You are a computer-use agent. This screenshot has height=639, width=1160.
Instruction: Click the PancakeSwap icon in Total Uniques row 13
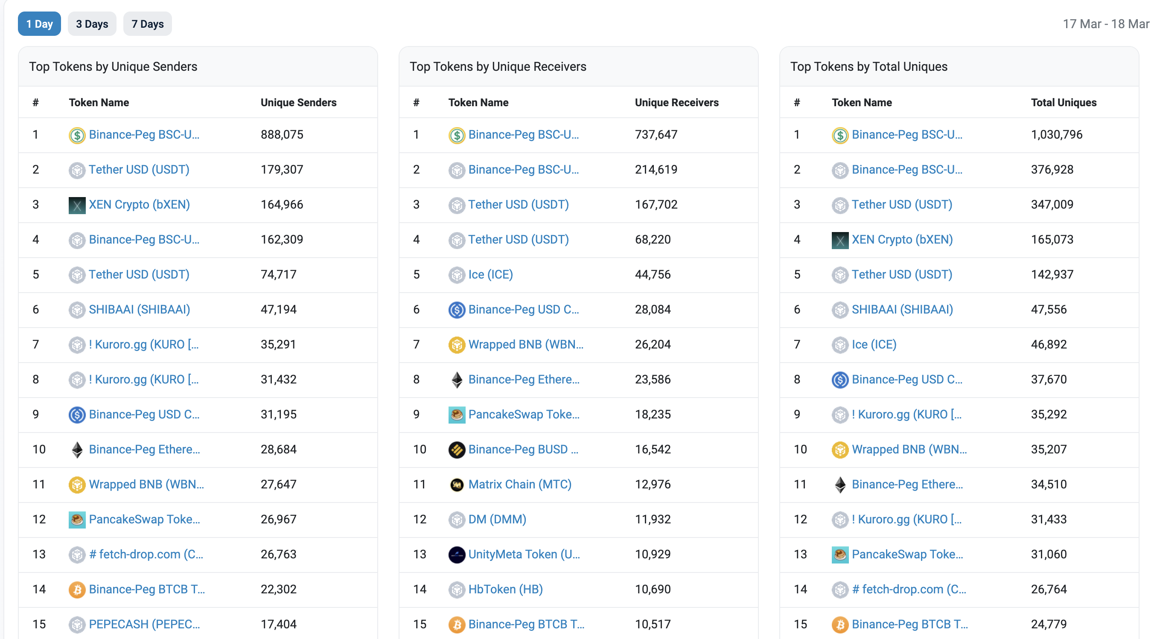click(x=840, y=555)
